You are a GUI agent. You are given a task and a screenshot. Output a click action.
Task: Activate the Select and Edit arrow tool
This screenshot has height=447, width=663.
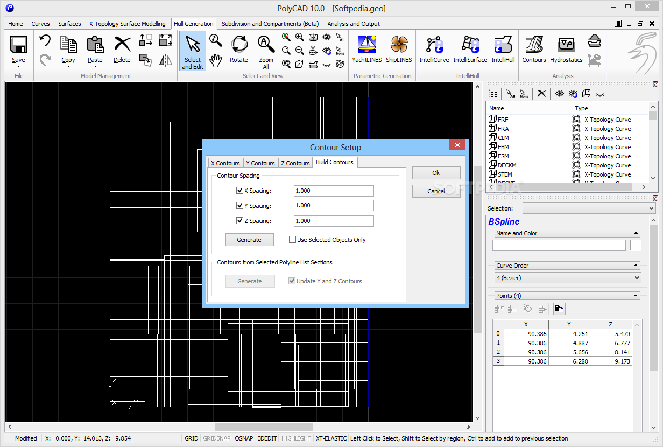(x=193, y=51)
